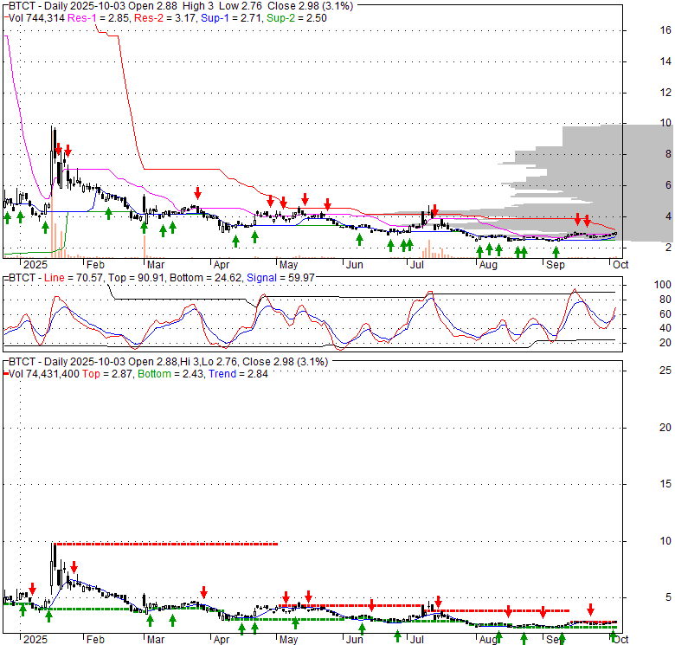Image resolution: width=675 pixels, height=645 pixels.
Task: Click the 16 price label on top chart axis
Action: 665,30
